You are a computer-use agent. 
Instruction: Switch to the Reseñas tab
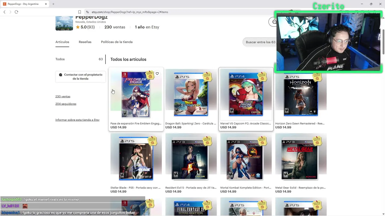tap(85, 42)
